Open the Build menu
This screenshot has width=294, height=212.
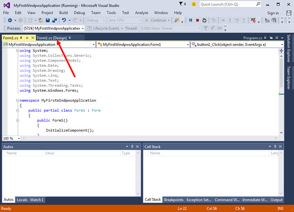coord(63,13)
